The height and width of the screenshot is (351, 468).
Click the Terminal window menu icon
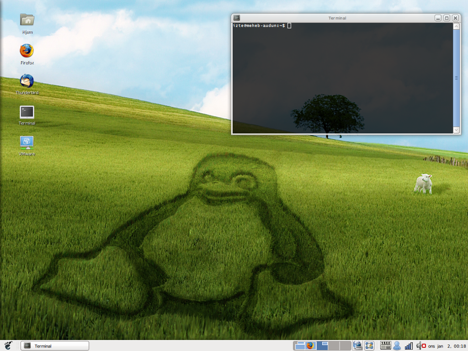pos(237,18)
